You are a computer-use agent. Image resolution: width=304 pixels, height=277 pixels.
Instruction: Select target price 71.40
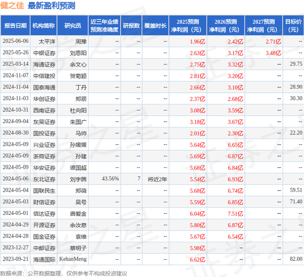[296, 201]
